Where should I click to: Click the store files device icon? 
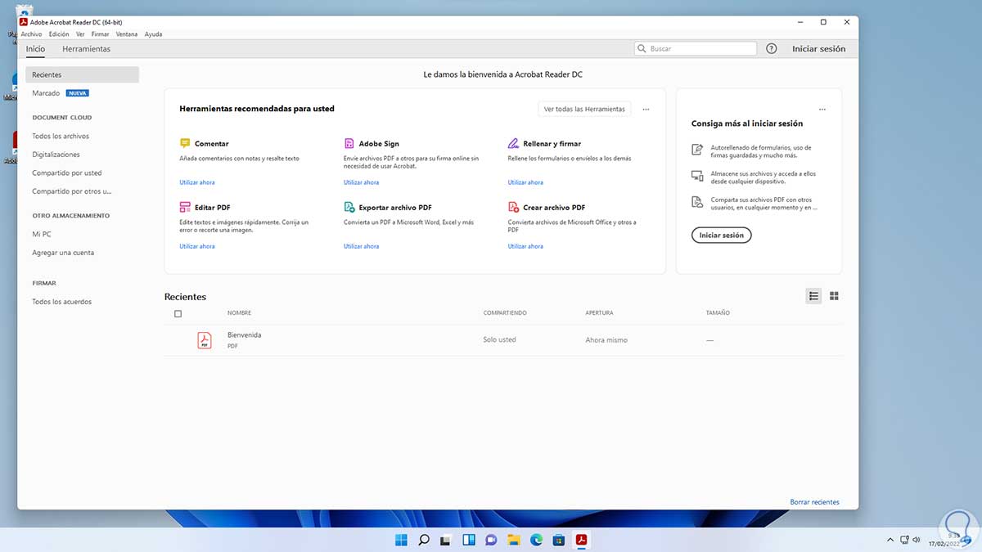697,175
